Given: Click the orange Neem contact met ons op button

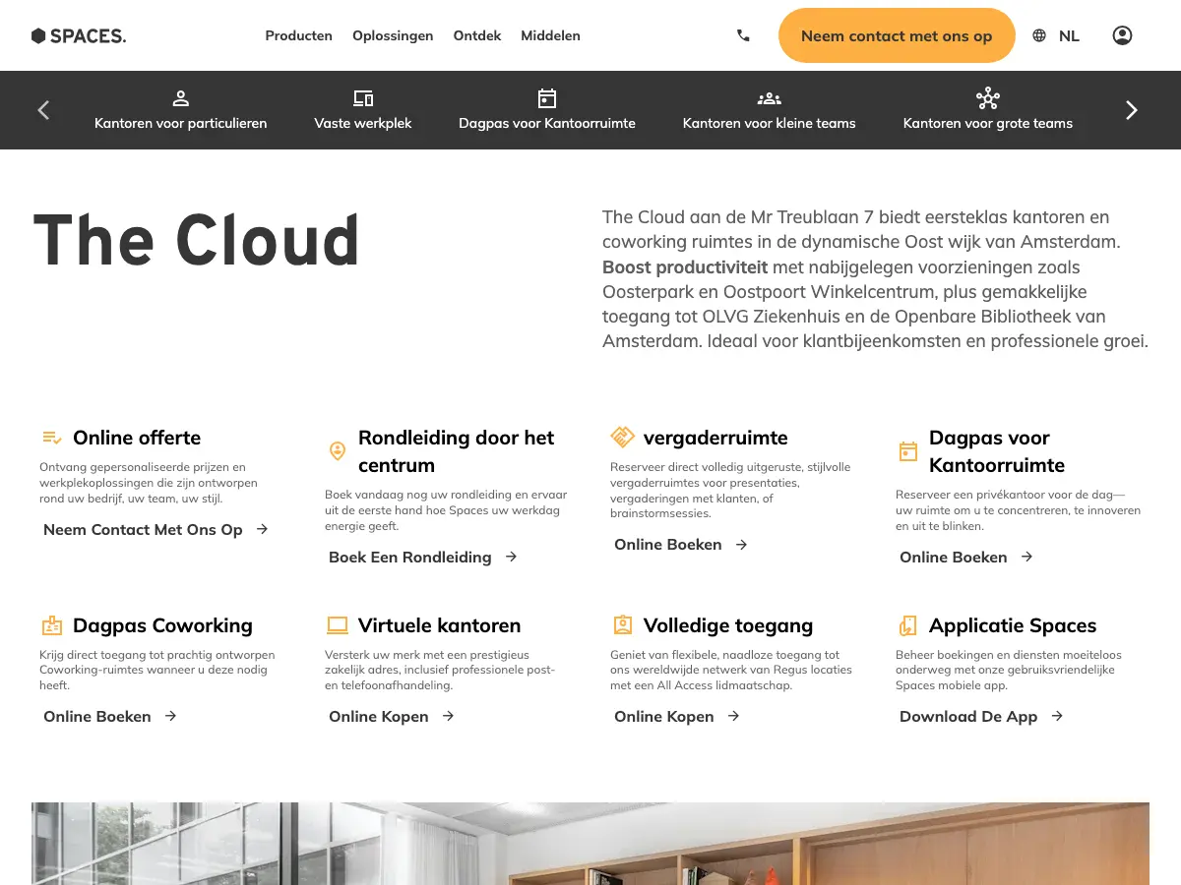Looking at the screenshot, I should tap(897, 35).
